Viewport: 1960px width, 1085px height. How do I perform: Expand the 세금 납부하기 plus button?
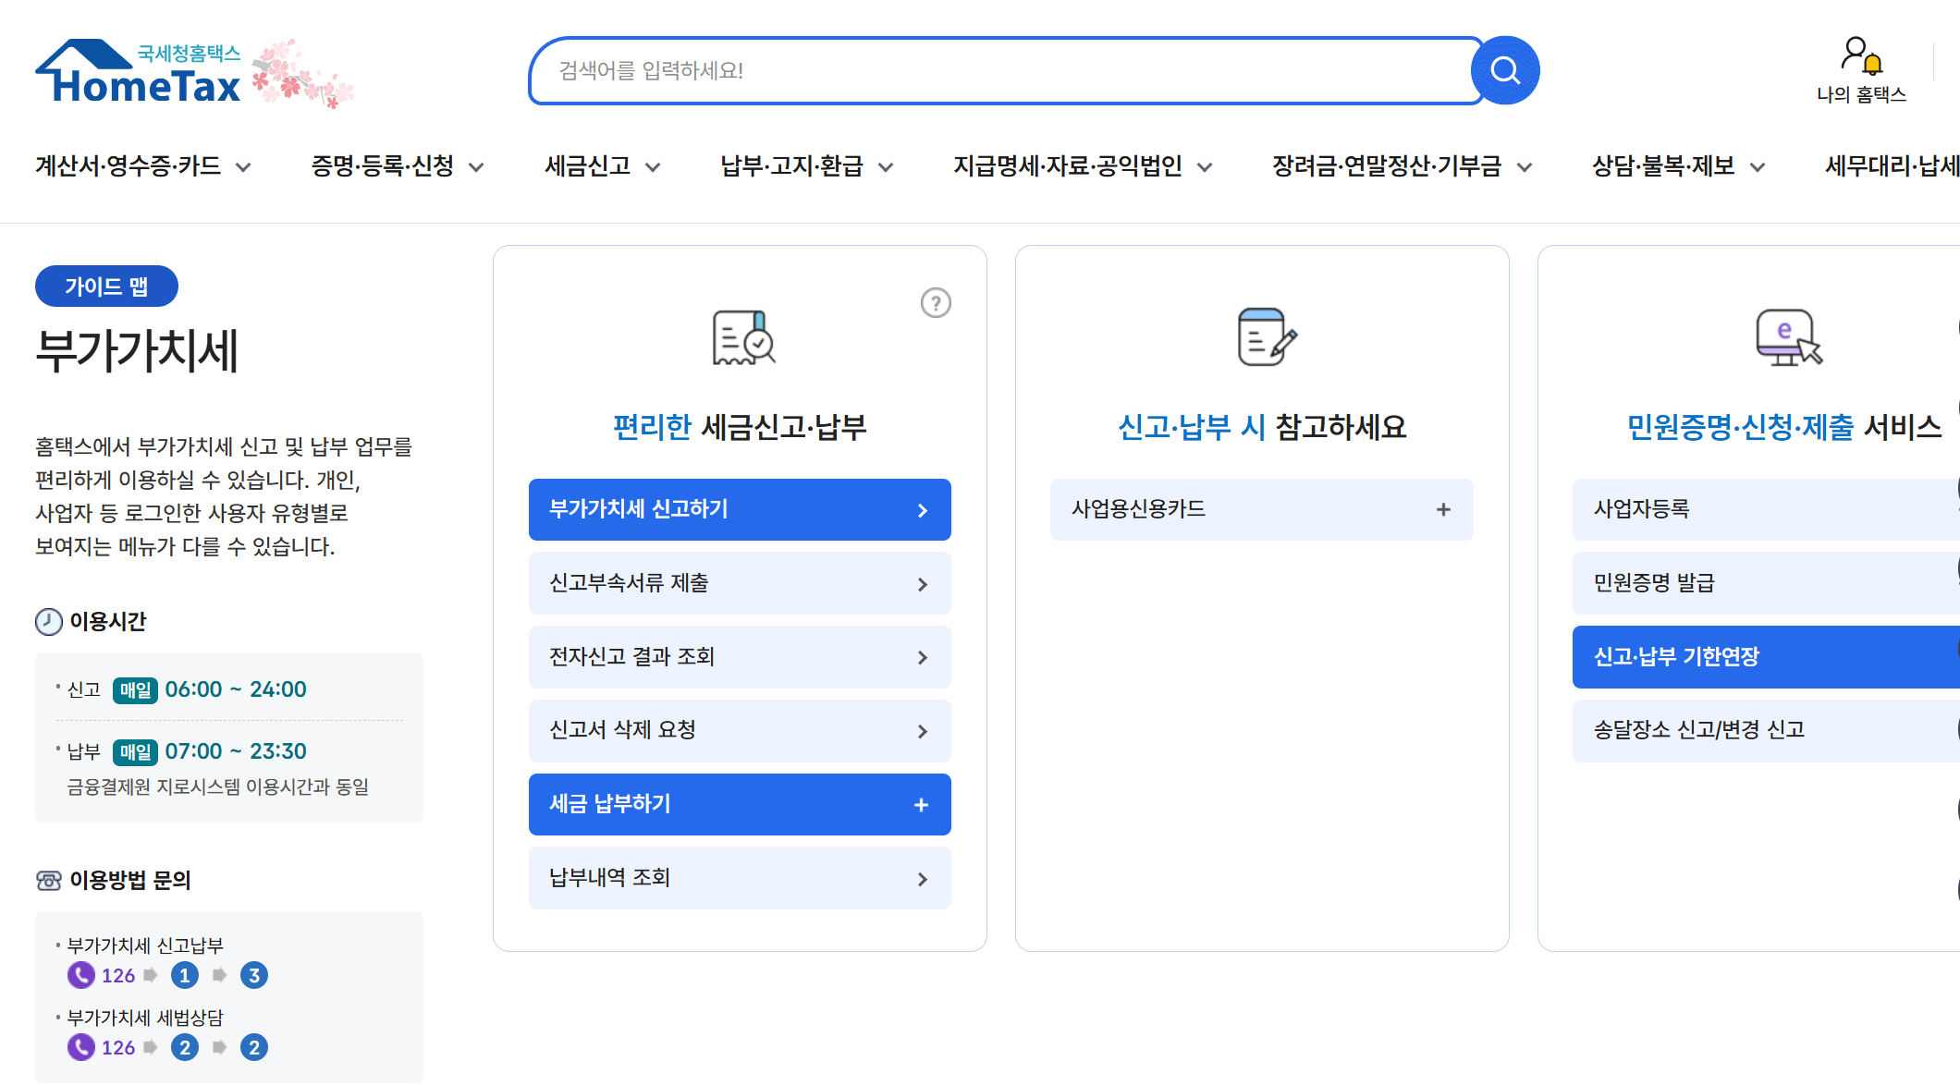(x=921, y=804)
